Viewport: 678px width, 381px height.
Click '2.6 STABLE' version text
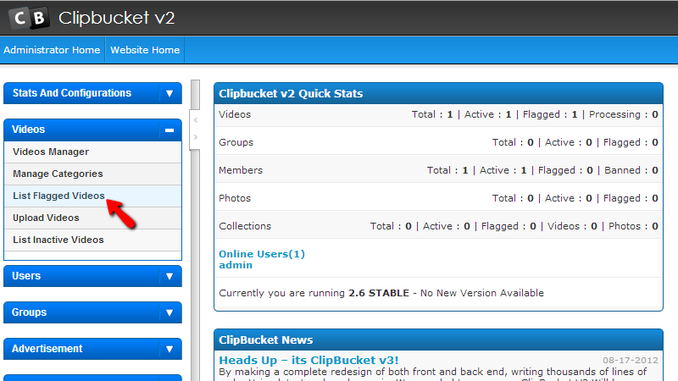pos(379,293)
